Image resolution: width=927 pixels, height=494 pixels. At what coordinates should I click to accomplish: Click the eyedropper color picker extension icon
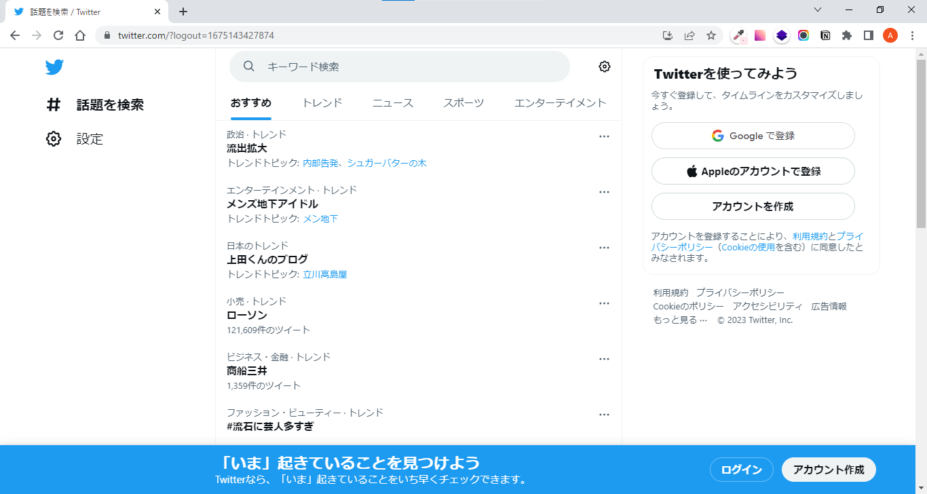coord(738,35)
